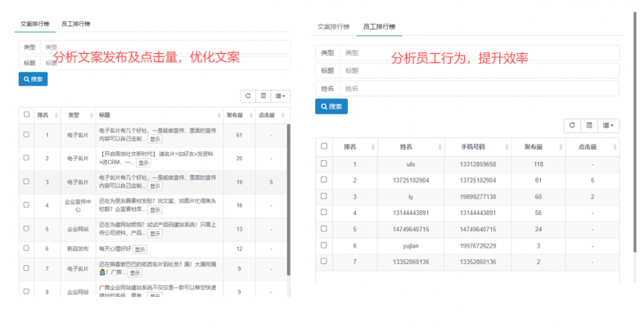The width and height of the screenshot is (640, 327).
Task: Check employee row 13725102904 checkbox
Action: point(324,180)
